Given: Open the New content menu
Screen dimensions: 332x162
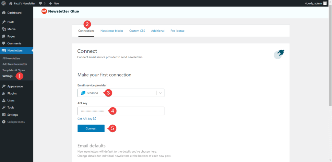Looking at the screenshot, I should click(x=54, y=3).
